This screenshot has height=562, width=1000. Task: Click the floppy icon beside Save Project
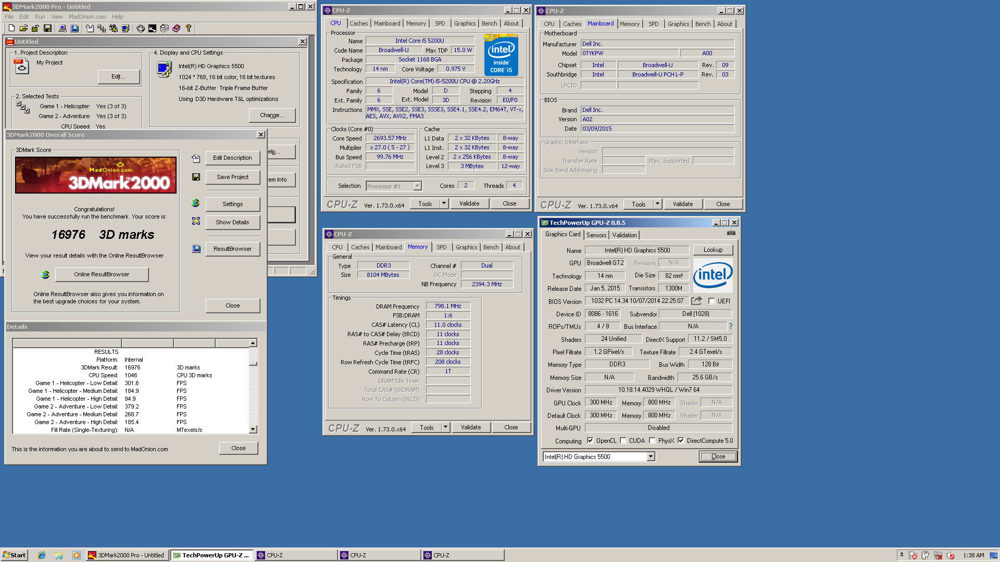(196, 177)
